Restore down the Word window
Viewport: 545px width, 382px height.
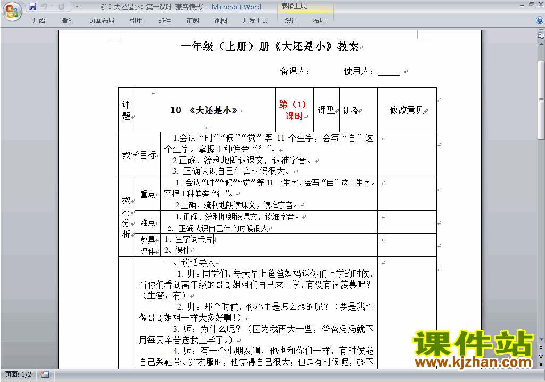531,5
